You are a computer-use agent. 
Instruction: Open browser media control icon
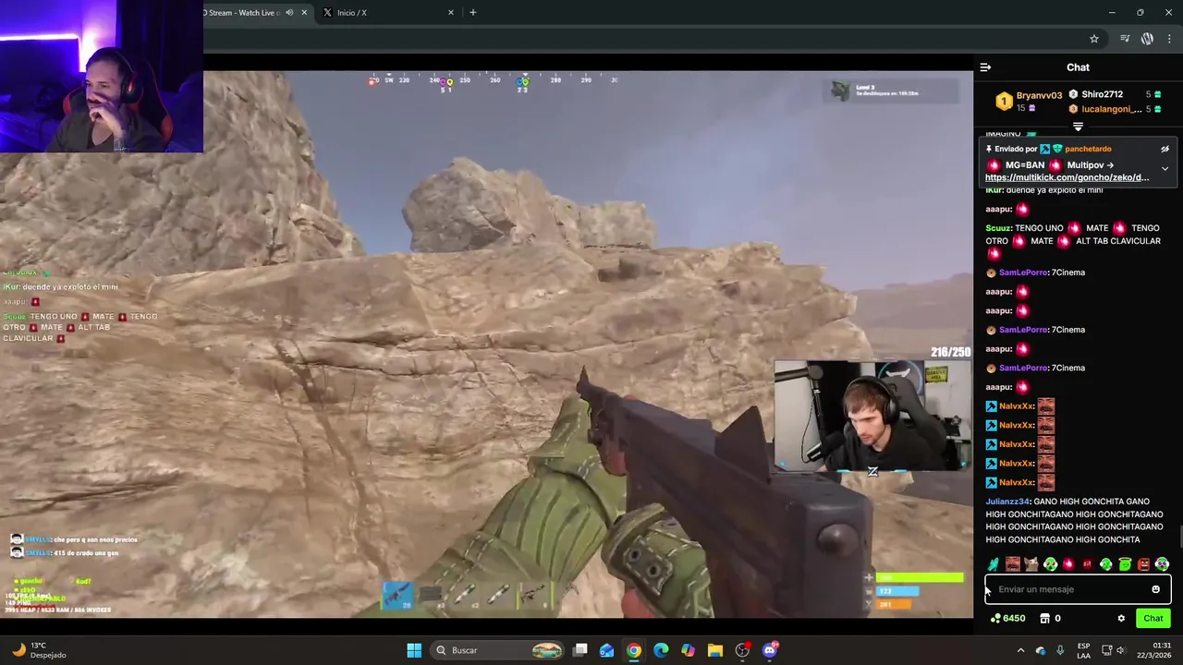pos(1125,39)
